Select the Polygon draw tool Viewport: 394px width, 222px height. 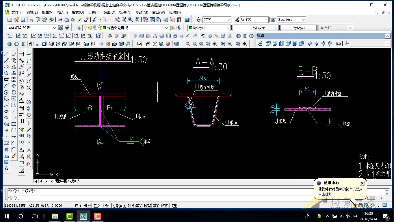[x=6, y=73]
